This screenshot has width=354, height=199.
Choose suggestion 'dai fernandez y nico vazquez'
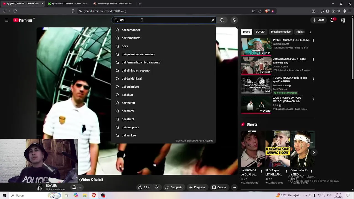coord(163,62)
